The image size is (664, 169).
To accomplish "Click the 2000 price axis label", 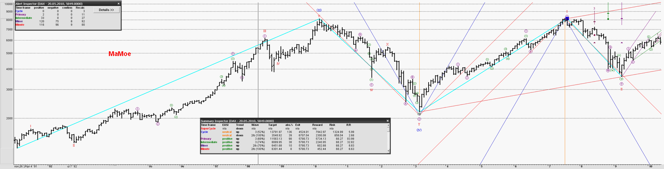I will coord(9,118).
